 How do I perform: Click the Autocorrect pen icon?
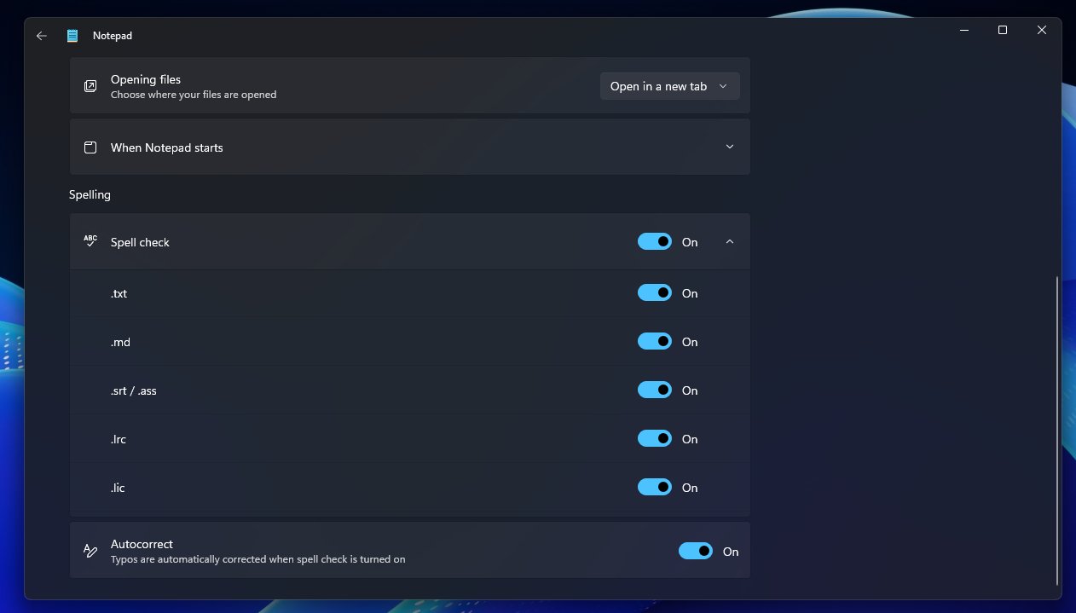click(x=90, y=551)
